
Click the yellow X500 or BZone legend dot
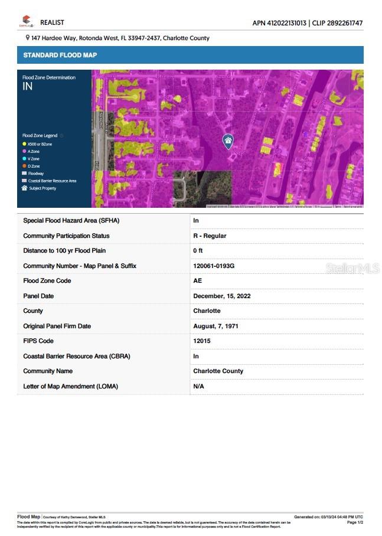[x=24, y=144]
